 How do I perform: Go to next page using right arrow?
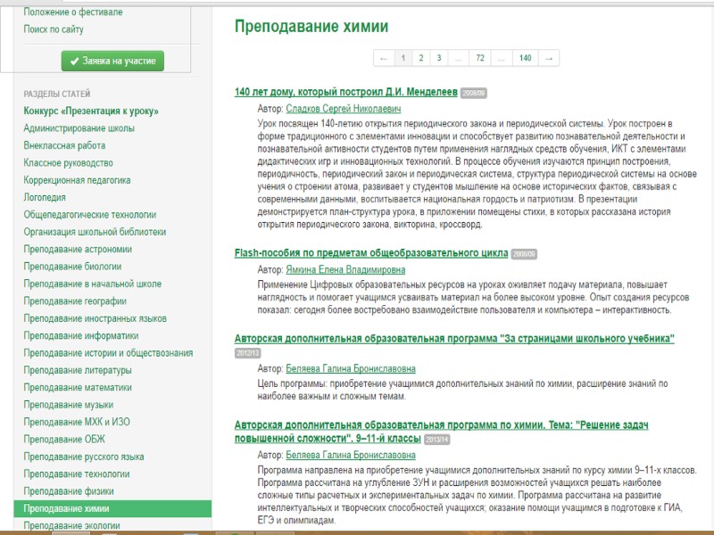(x=549, y=58)
